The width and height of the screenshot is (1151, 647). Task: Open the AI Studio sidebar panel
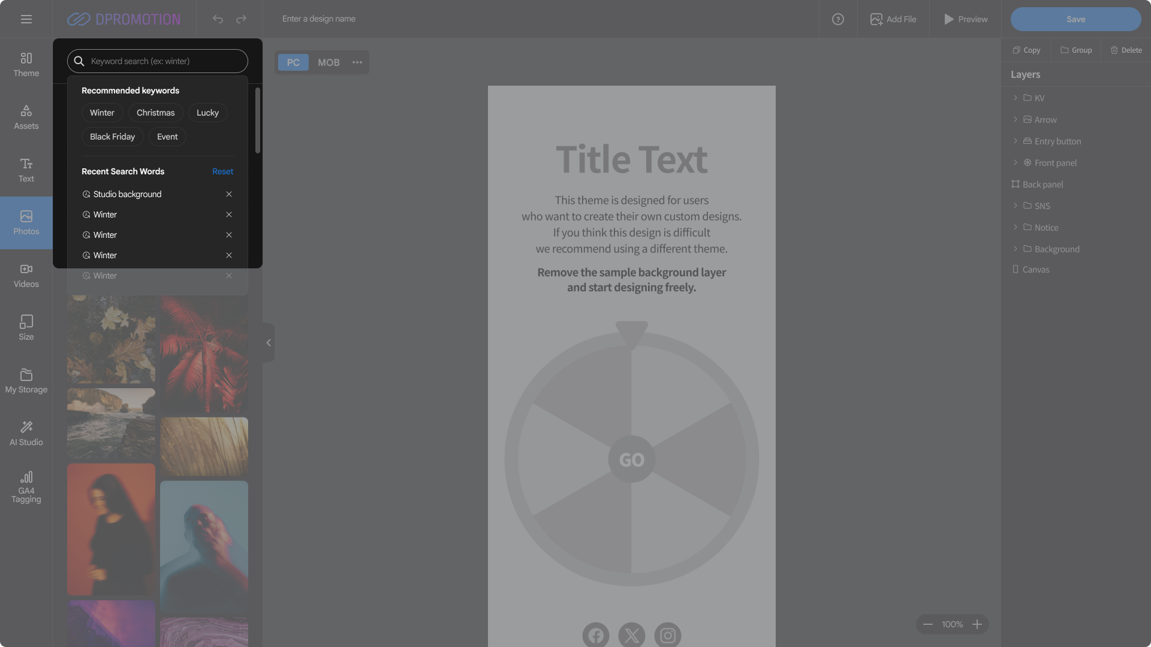pyautogui.click(x=26, y=434)
